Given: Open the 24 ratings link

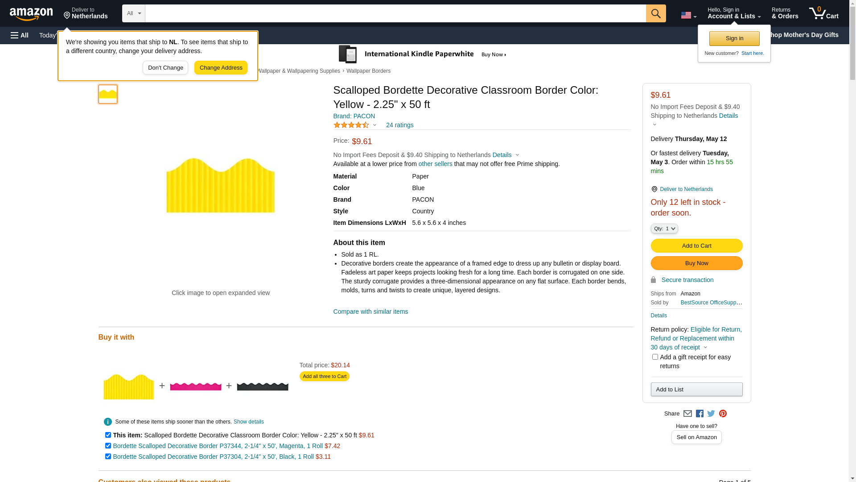Looking at the screenshot, I should pyautogui.click(x=399, y=125).
